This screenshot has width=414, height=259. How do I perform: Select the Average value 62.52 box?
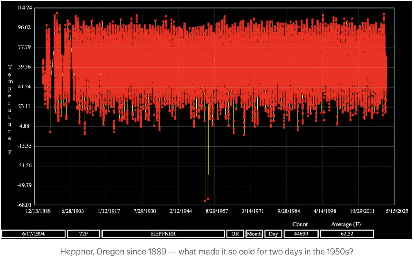[347, 234]
